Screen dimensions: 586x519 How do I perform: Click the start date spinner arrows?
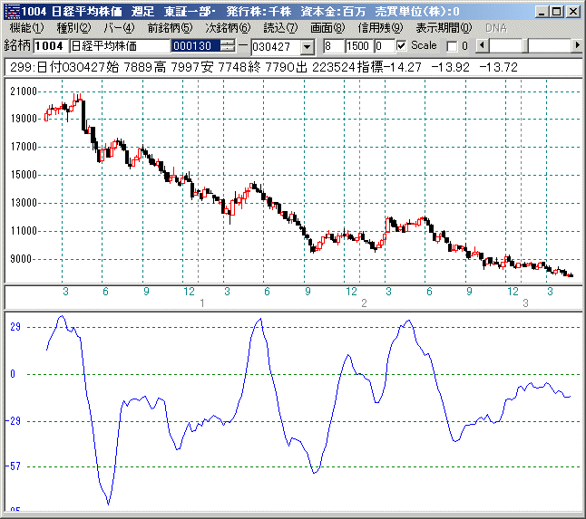click(x=227, y=46)
